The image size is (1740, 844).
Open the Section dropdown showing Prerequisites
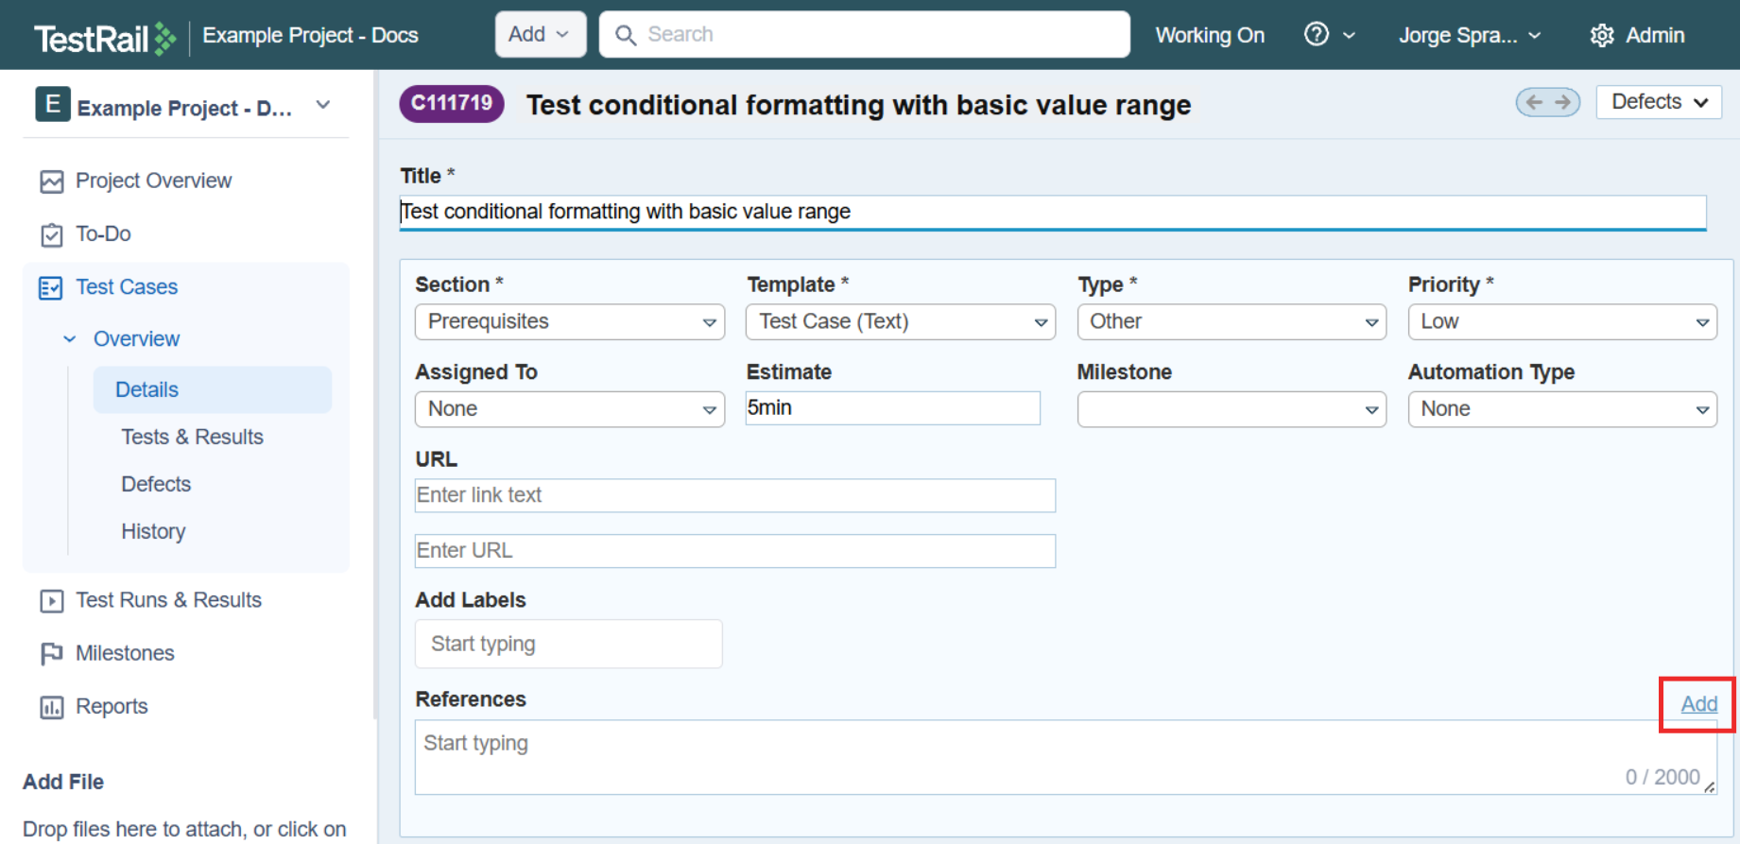point(569,322)
